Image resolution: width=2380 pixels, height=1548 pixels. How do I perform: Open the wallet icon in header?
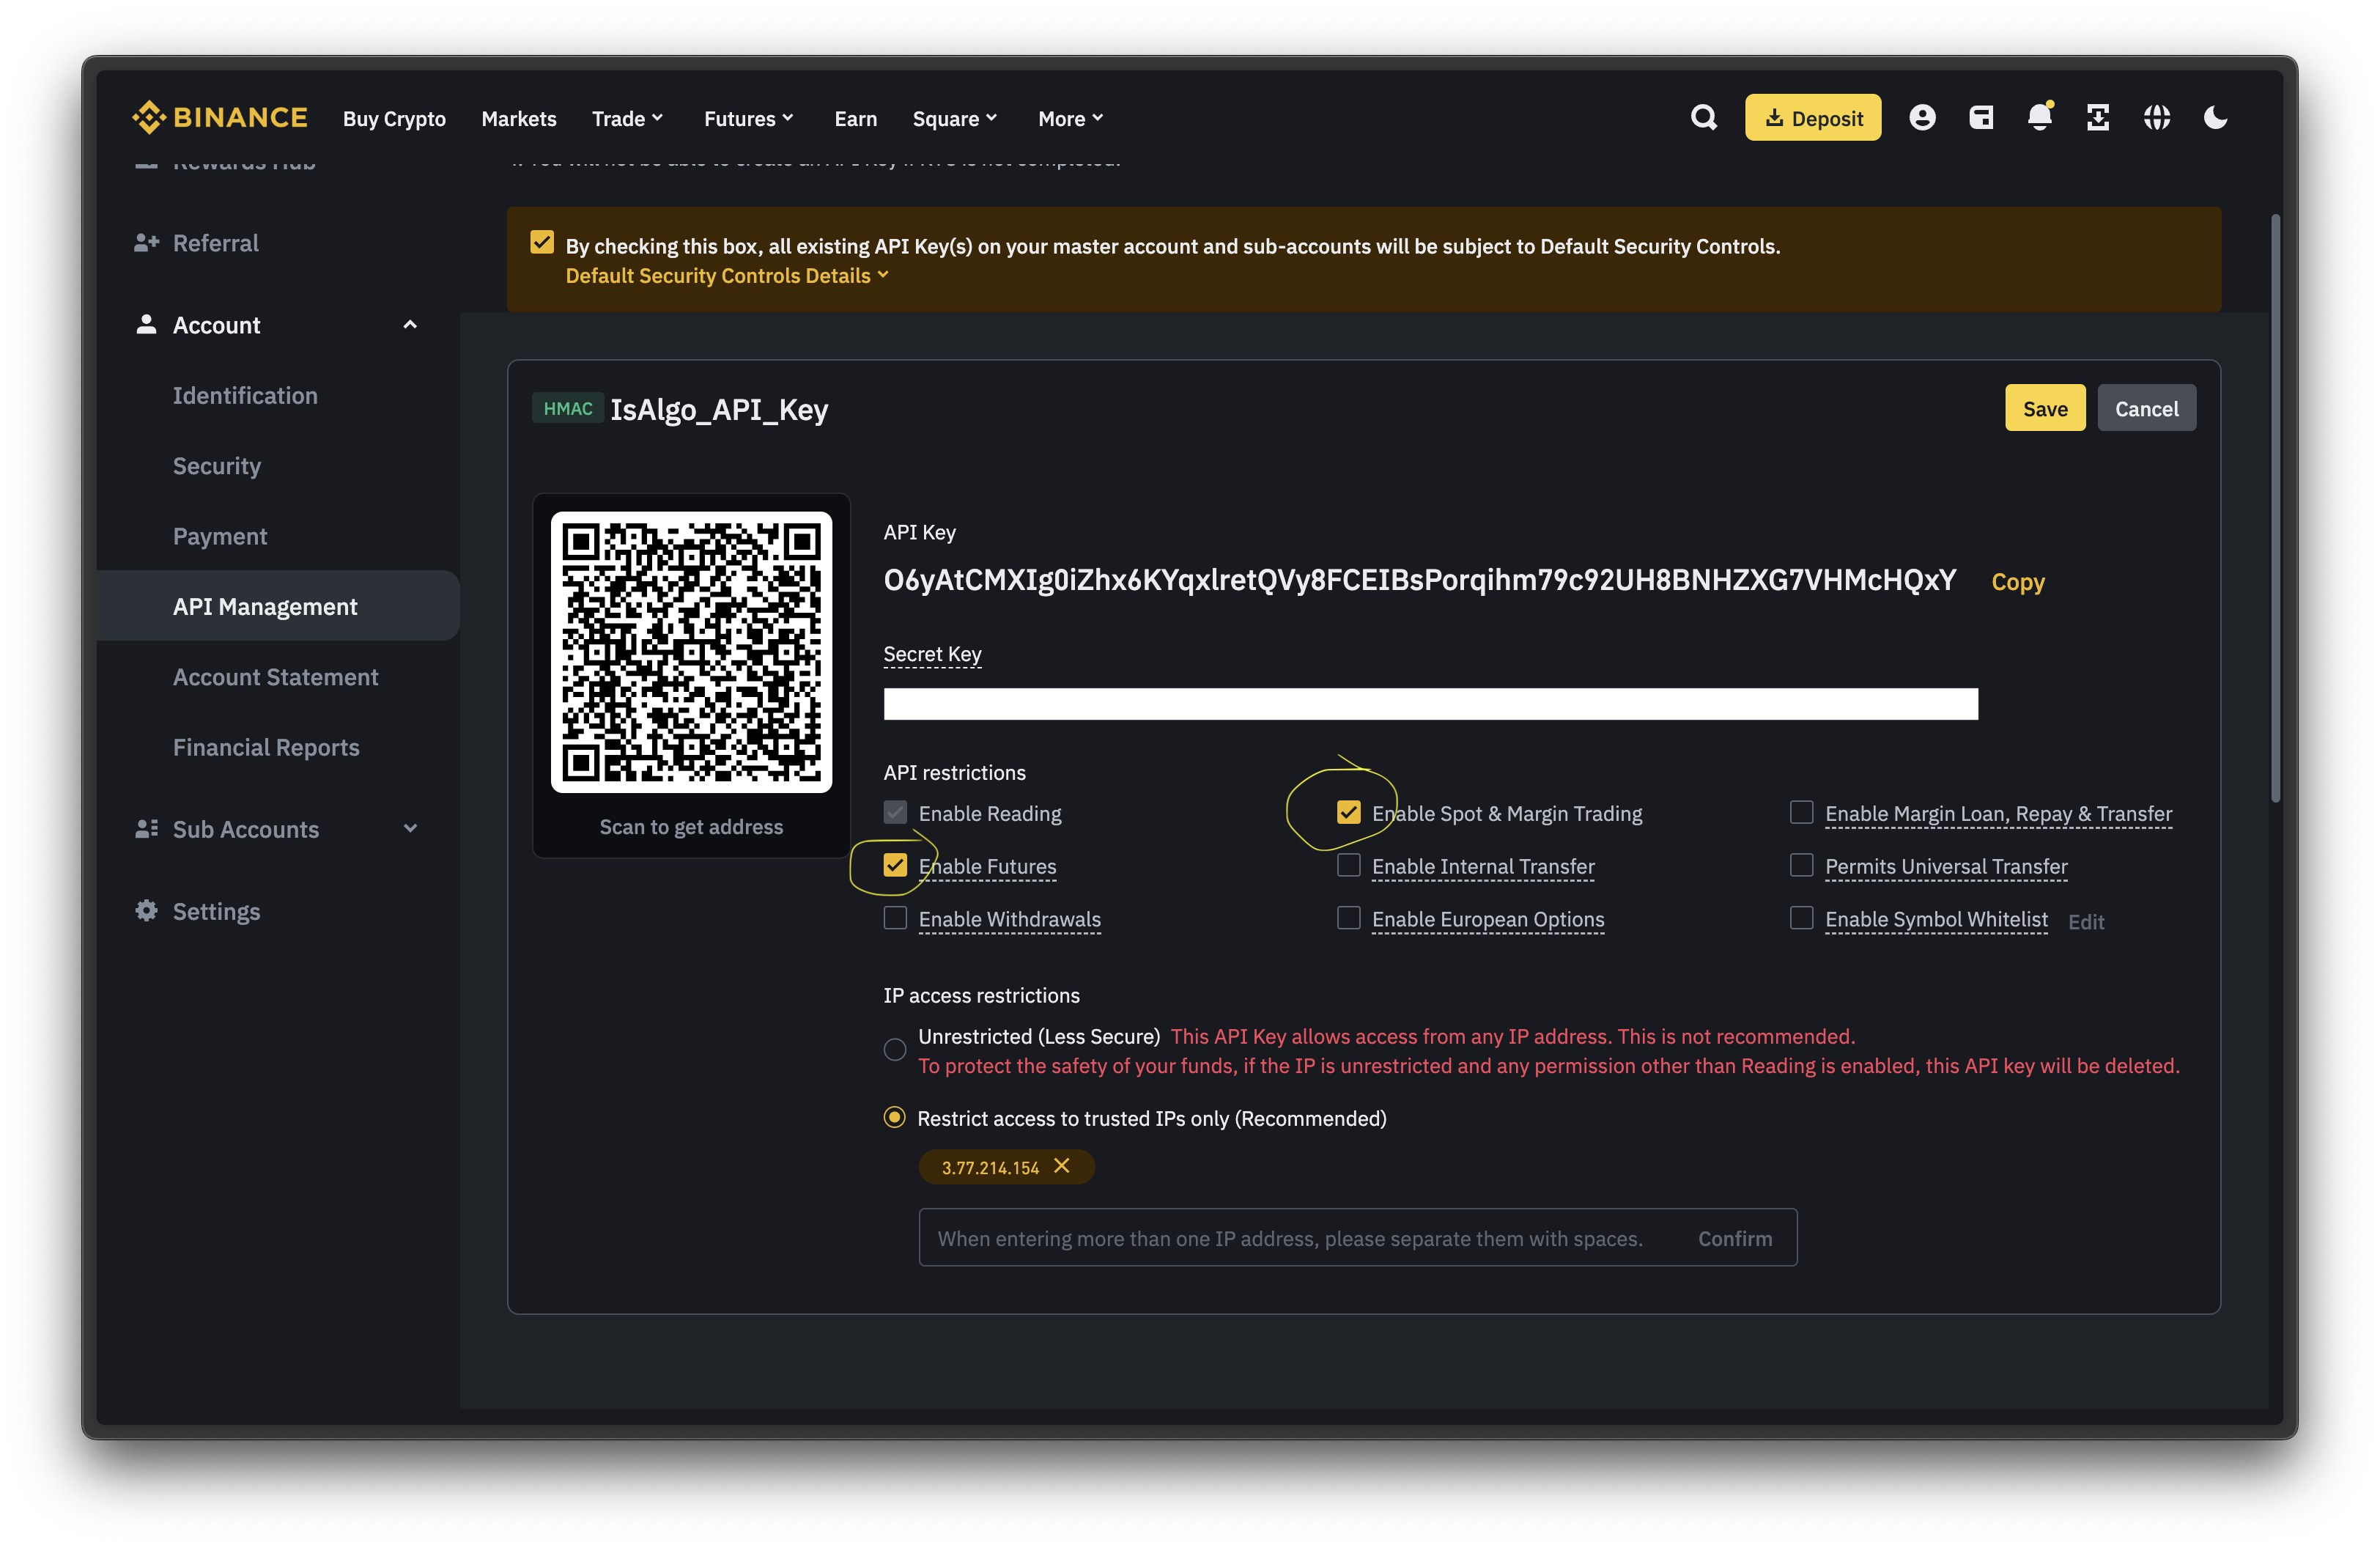point(1981,118)
